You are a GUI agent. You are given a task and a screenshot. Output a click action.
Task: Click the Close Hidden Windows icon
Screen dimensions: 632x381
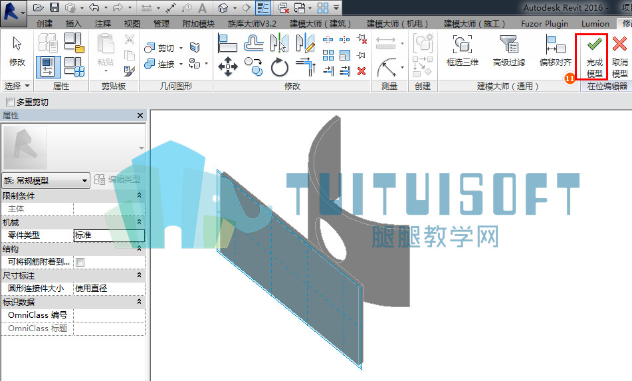[284, 8]
